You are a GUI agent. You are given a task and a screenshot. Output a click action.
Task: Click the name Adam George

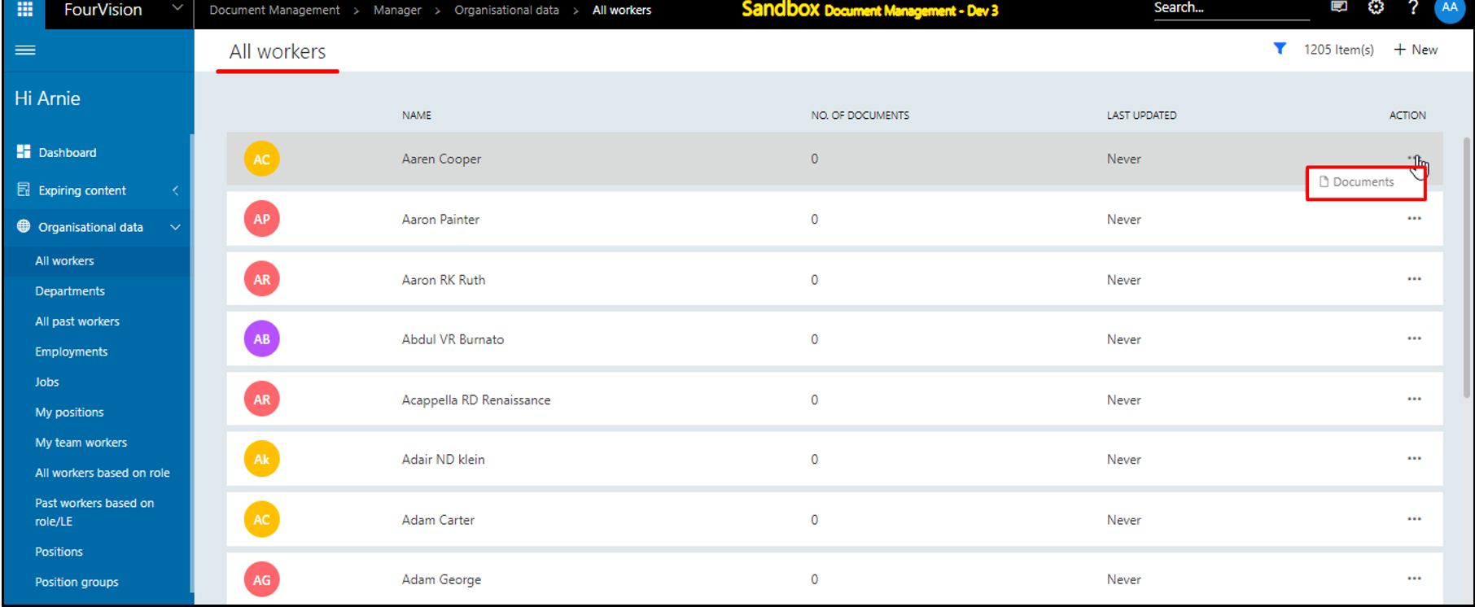pyautogui.click(x=441, y=579)
